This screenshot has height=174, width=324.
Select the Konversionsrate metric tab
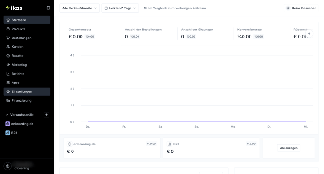pyautogui.click(x=261, y=33)
